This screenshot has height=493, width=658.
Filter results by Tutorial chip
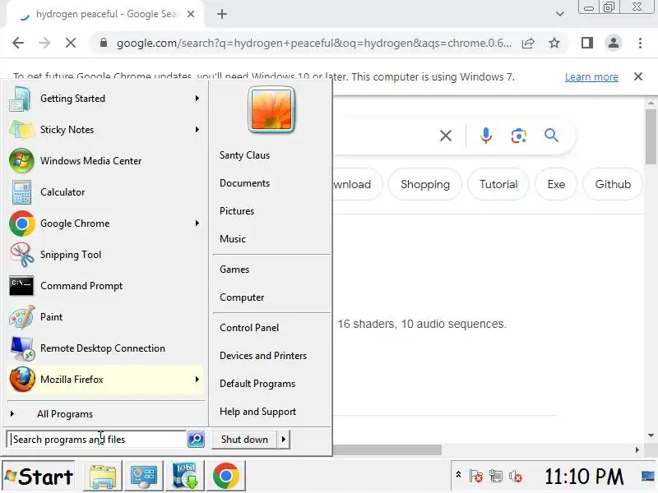click(x=498, y=184)
